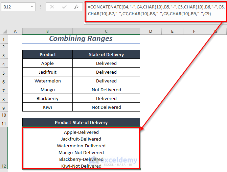Click the Product header cell

pos(47,54)
